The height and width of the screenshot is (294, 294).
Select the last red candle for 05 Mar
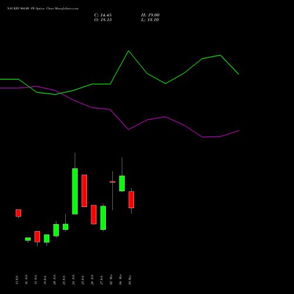click(x=131, y=199)
